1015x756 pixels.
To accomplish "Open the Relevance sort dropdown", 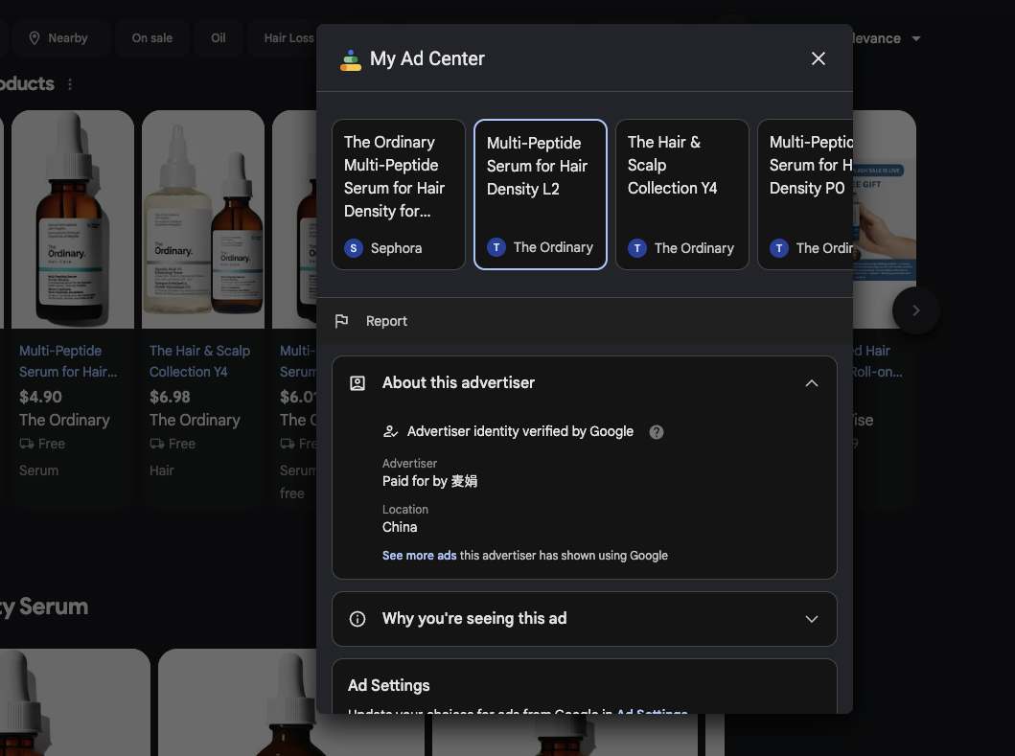I will 886,39.
